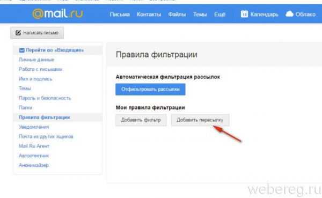Viewport: 322px width, 198px height.
Task: Expand the Ещё menu
Action: tap(219, 14)
